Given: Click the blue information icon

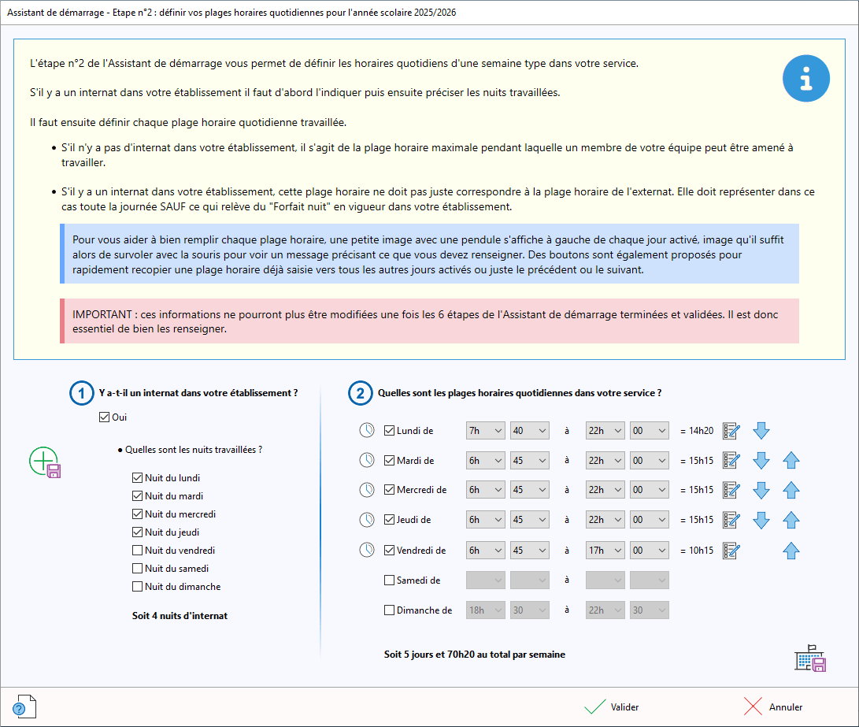Looking at the screenshot, I should [x=805, y=78].
